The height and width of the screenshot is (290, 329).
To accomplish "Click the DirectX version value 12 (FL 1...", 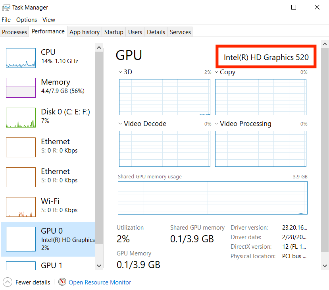I will point(294,247).
